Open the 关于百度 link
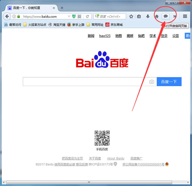 pyautogui.click(x=95, y=159)
